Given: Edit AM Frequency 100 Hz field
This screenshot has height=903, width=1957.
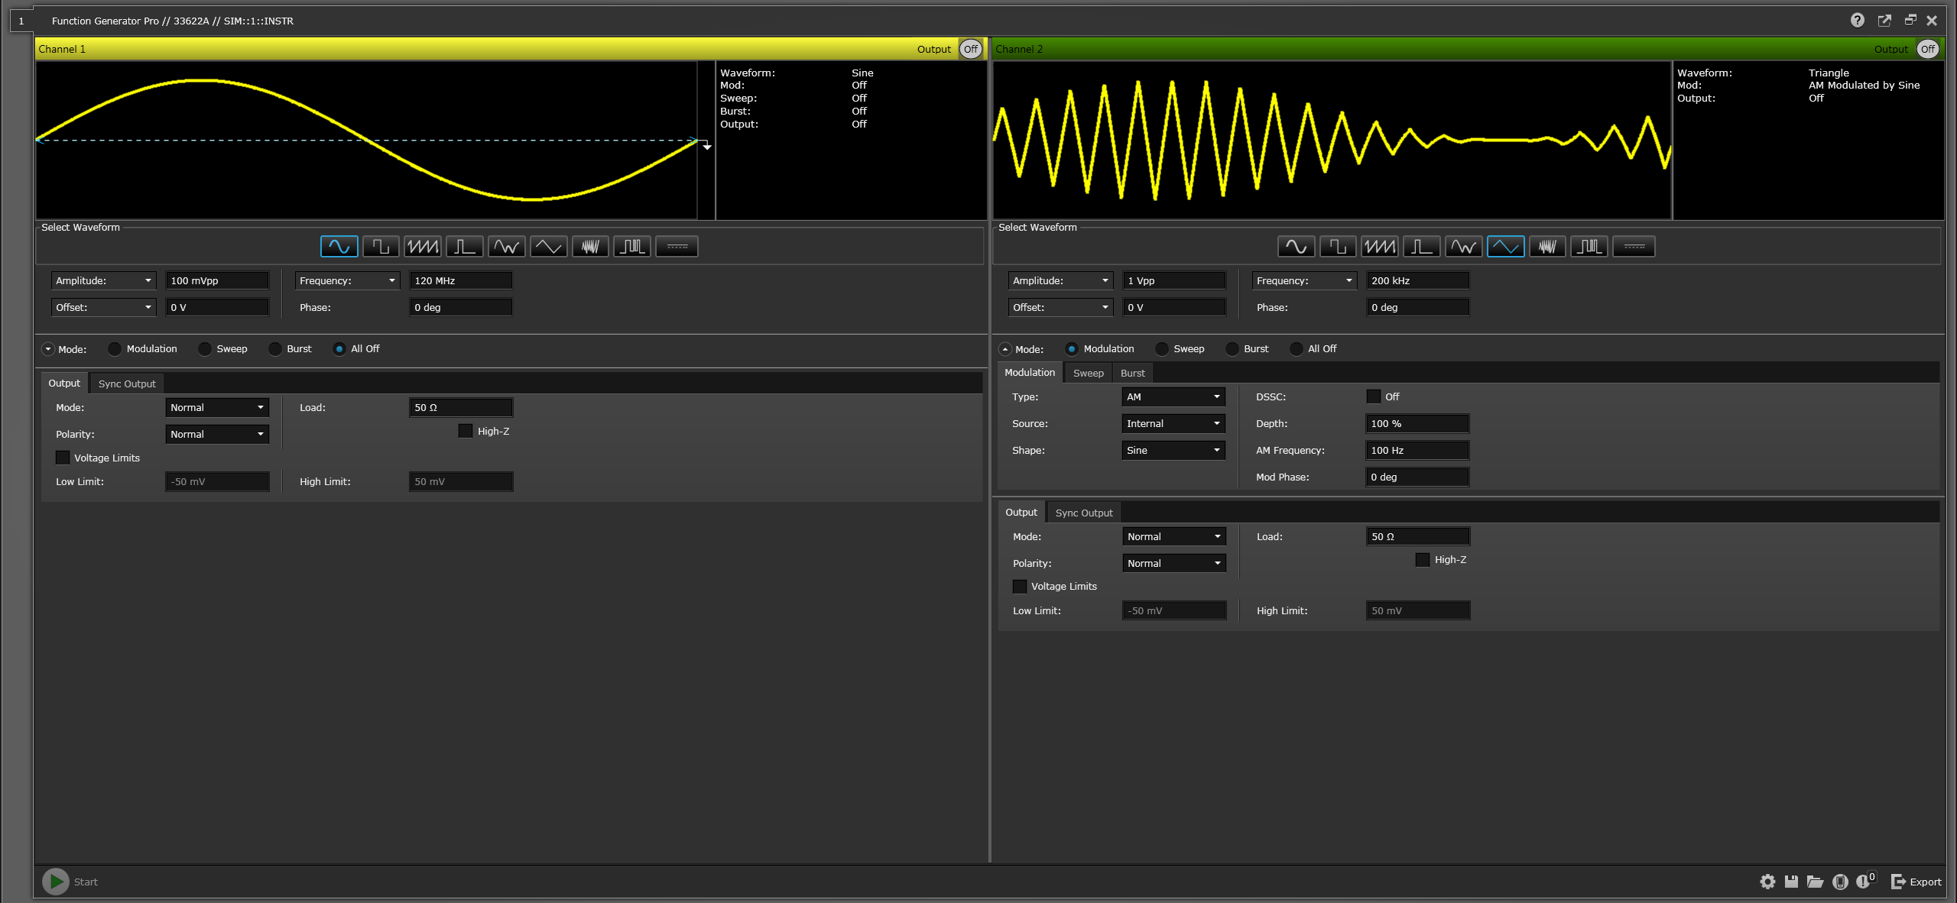Looking at the screenshot, I should click(x=1417, y=450).
